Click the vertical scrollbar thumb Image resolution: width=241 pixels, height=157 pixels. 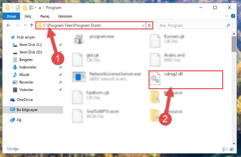click(x=234, y=44)
